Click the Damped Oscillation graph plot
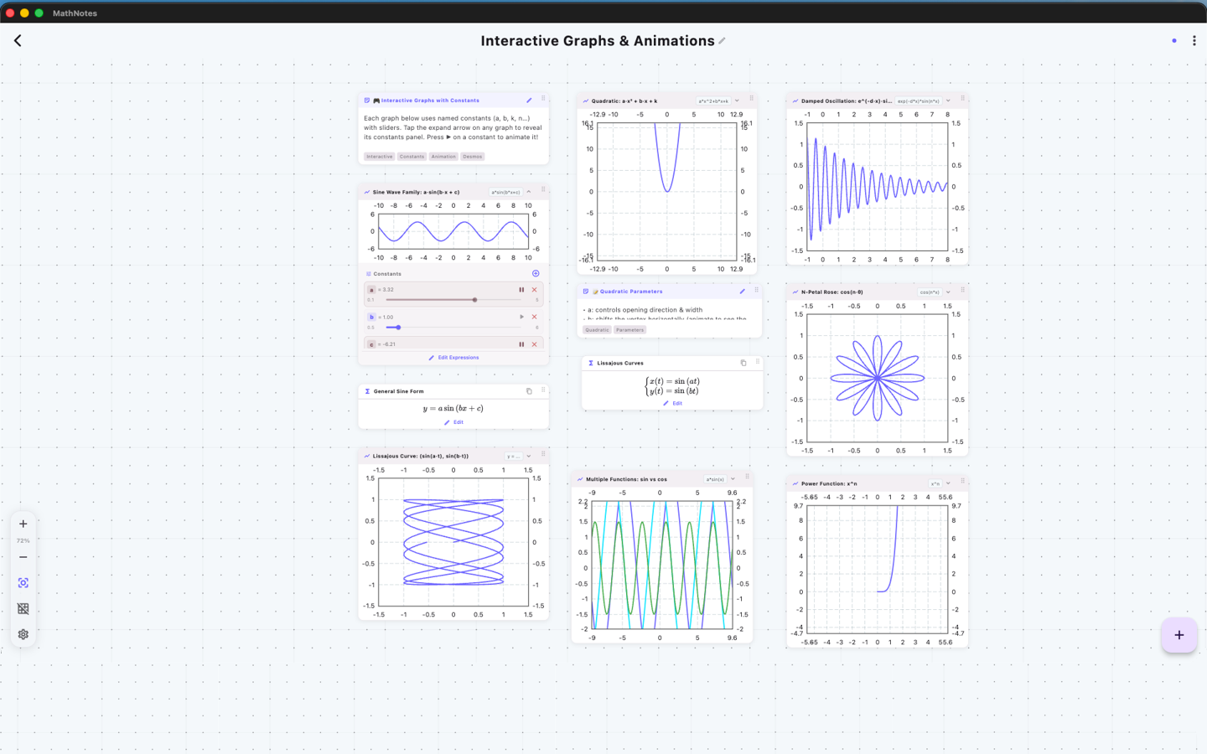Image resolution: width=1207 pixels, height=754 pixels. 877,187
